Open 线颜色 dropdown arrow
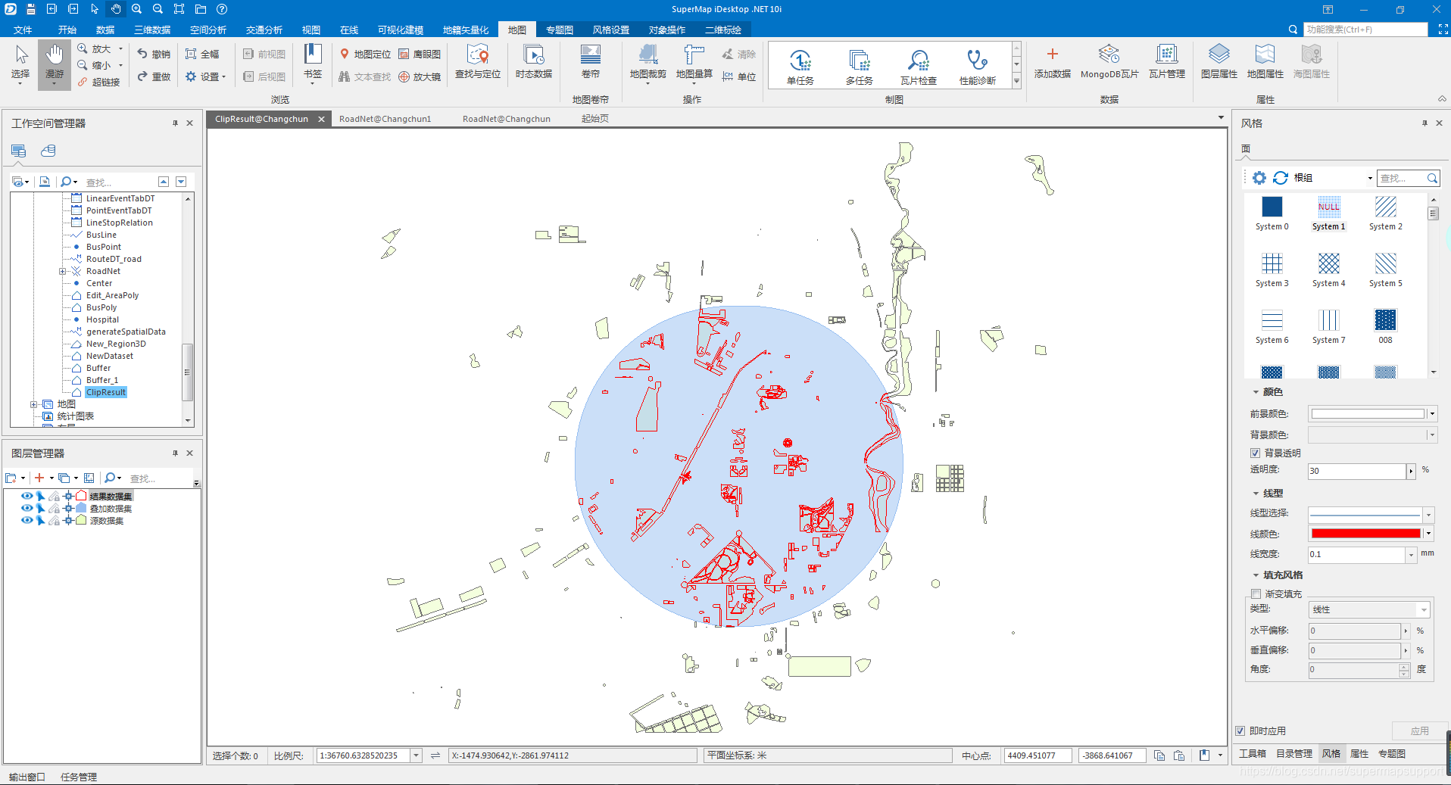 [1428, 533]
